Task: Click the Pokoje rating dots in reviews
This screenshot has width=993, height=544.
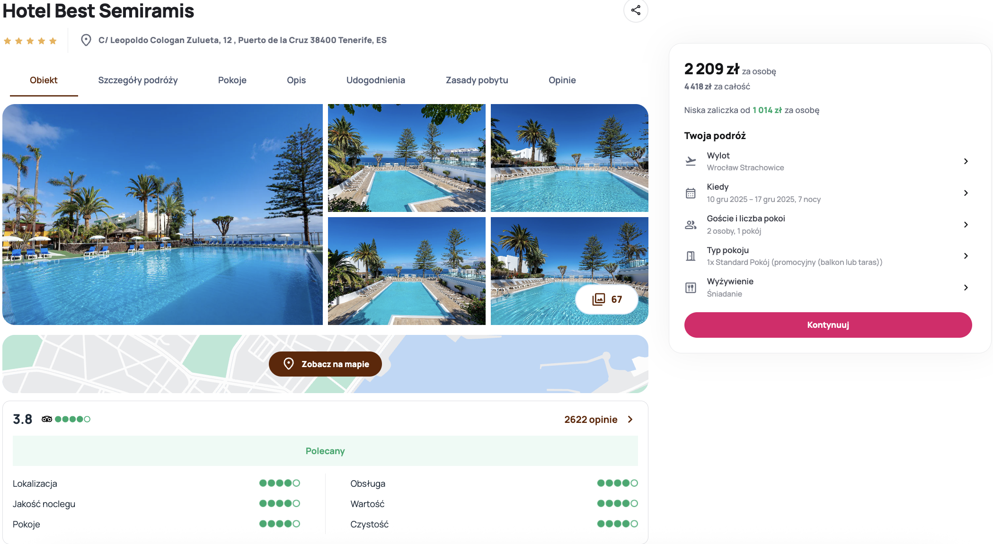Action: coord(279,524)
